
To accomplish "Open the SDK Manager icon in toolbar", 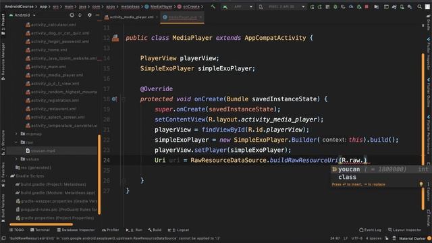I will [x=410, y=7].
